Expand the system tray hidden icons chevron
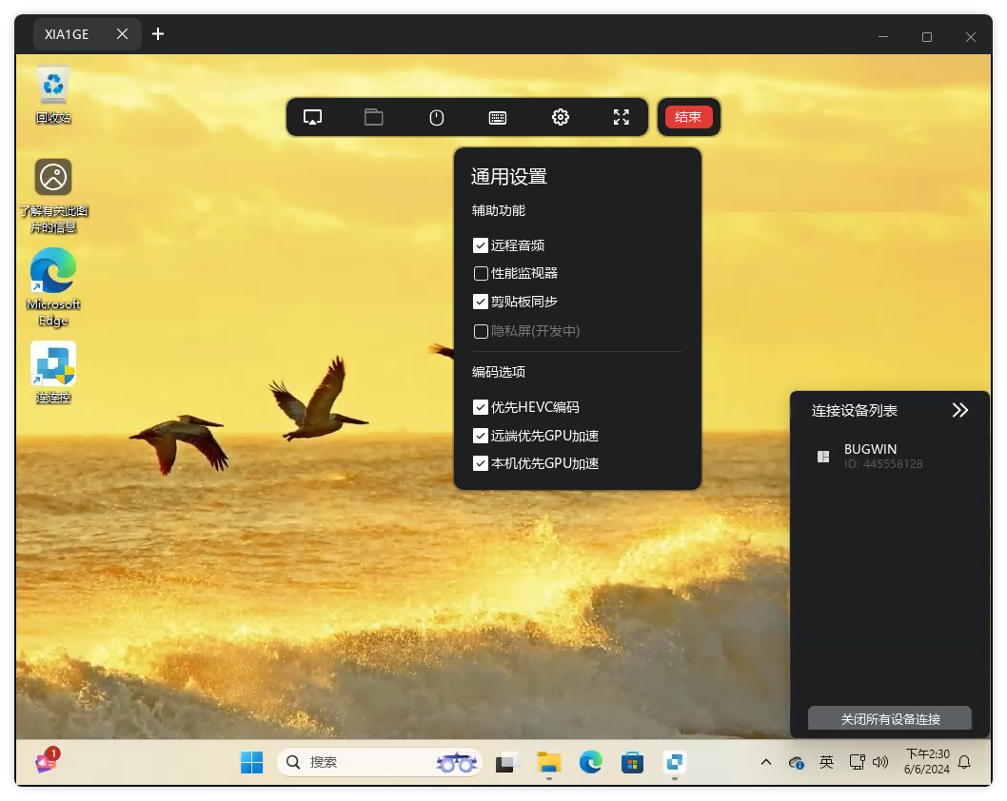The height and width of the screenshot is (801, 1007). coord(765,763)
